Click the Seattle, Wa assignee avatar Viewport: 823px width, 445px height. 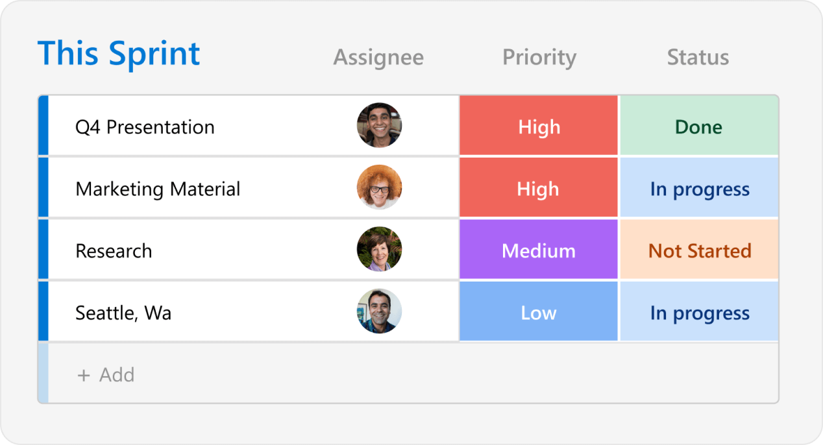pos(378,311)
